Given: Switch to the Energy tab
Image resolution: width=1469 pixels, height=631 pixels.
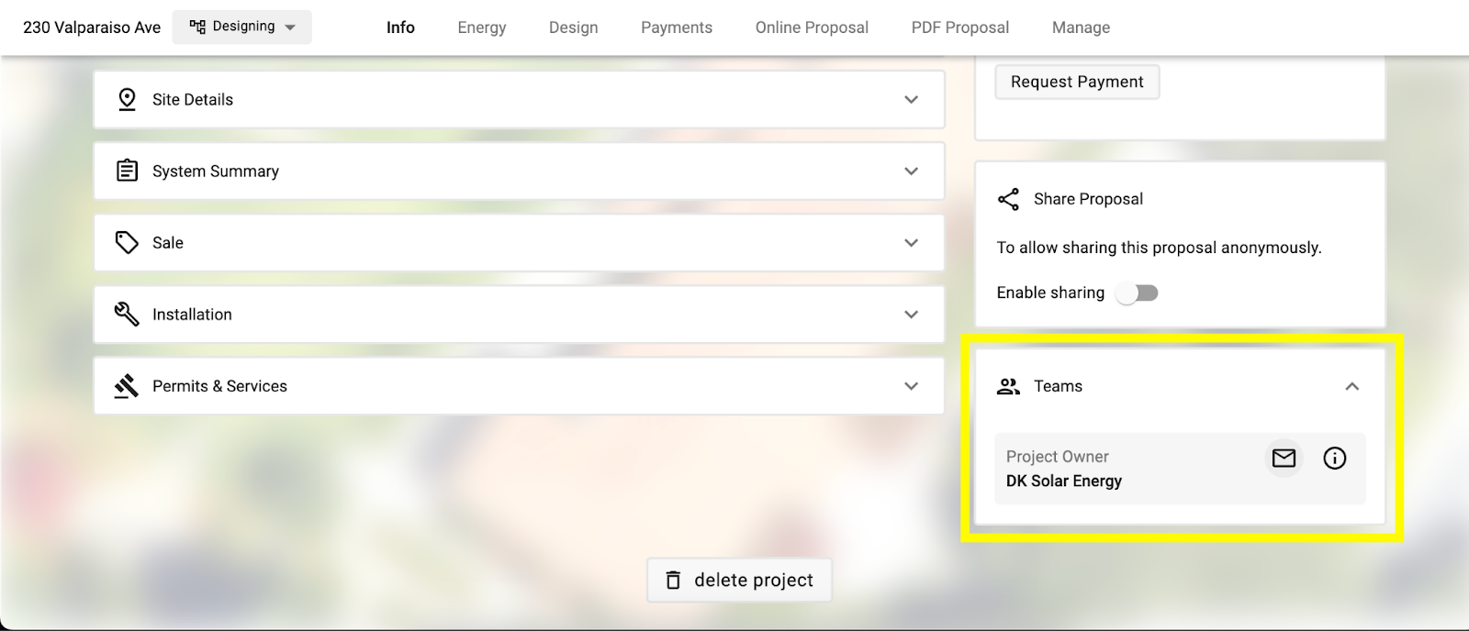Looking at the screenshot, I should [x=482, y=28].
